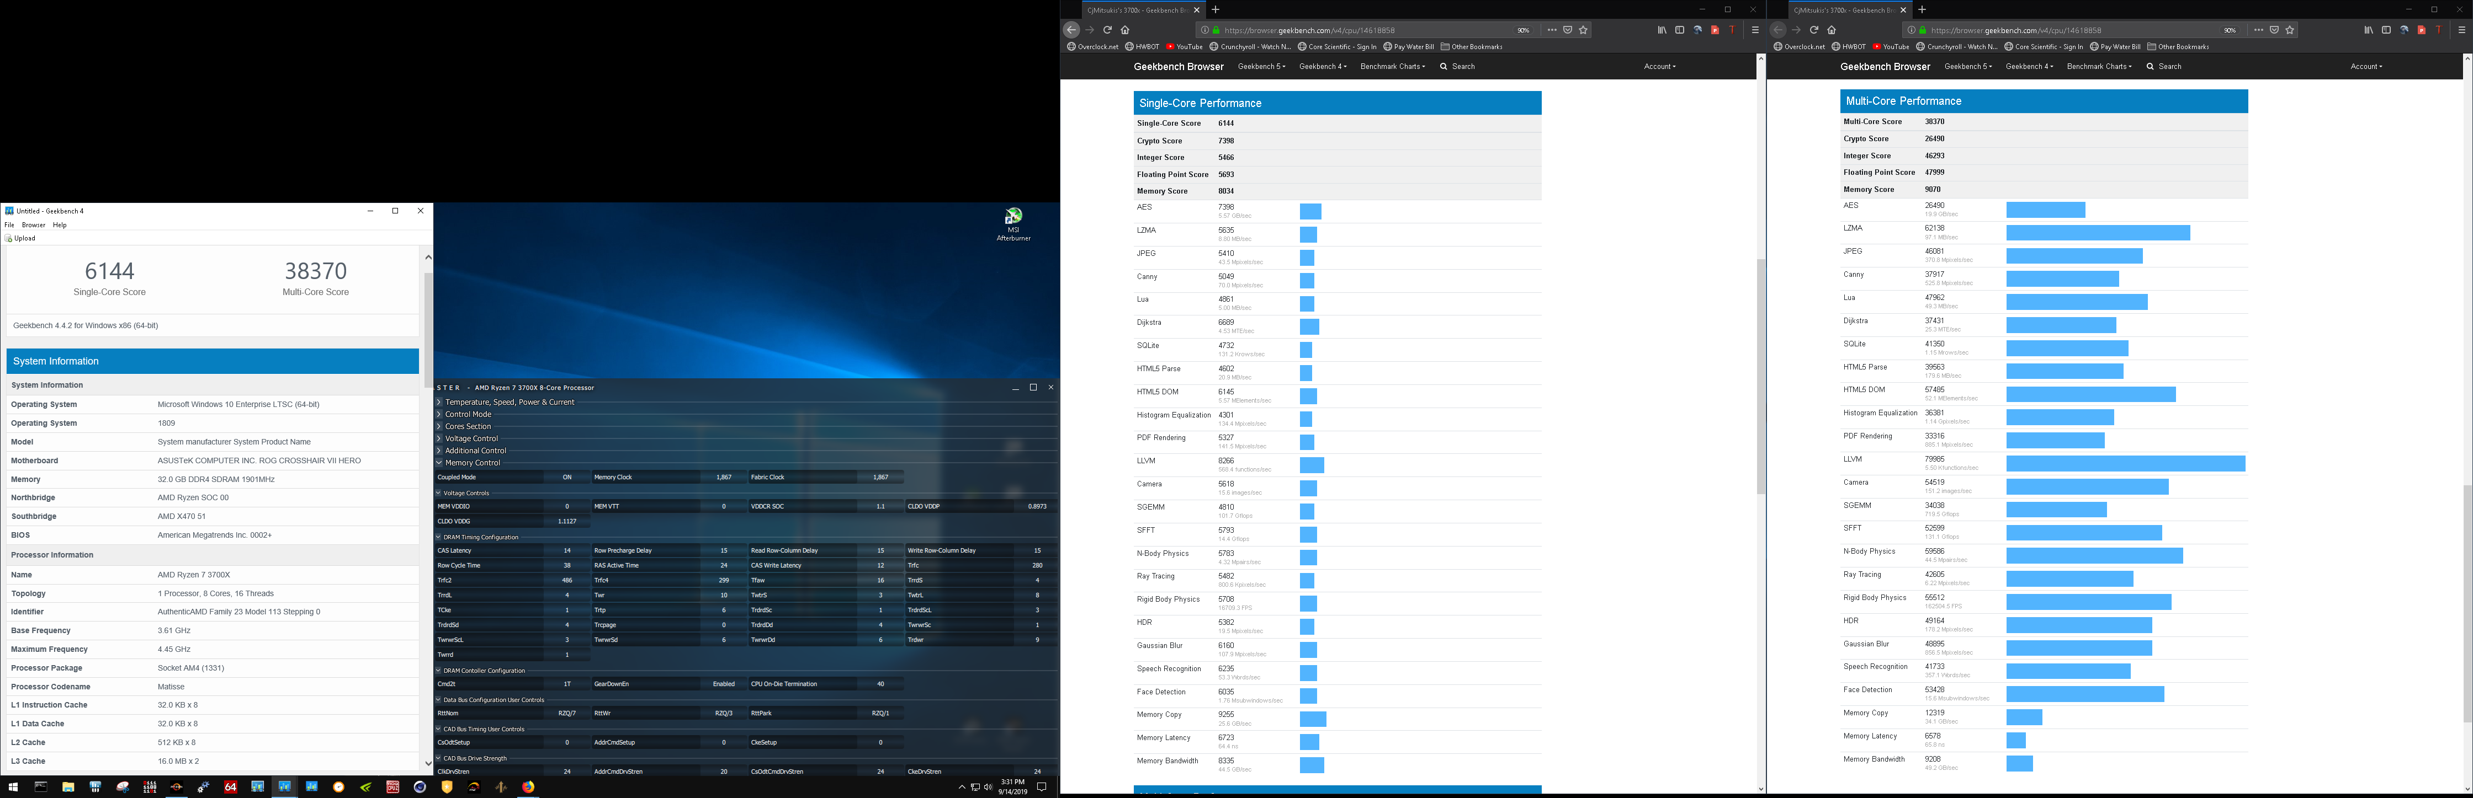This screenshot has height=798, width=2473.
Task: Click Geekbench 4 window vertical scrollbar thumb
Action: (x=428, y=330)
